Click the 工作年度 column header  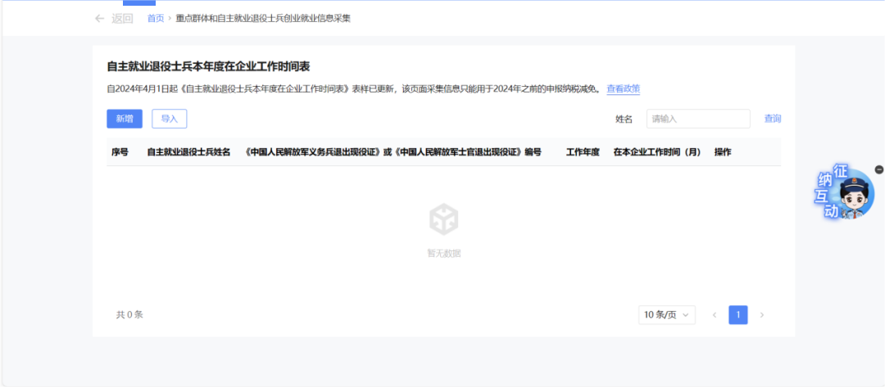583,152
